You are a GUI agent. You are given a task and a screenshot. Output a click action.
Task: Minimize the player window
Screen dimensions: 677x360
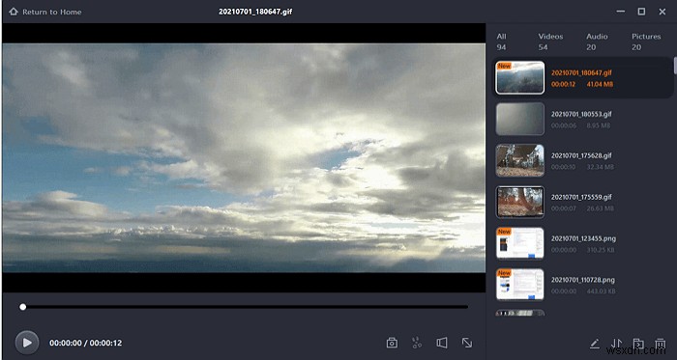621,12
